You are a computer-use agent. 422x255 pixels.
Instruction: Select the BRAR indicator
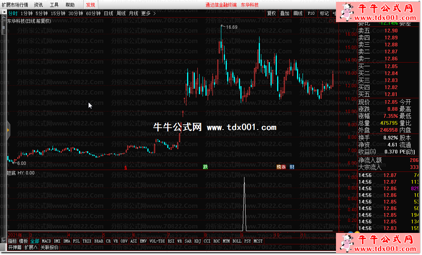tap(99, 241)
